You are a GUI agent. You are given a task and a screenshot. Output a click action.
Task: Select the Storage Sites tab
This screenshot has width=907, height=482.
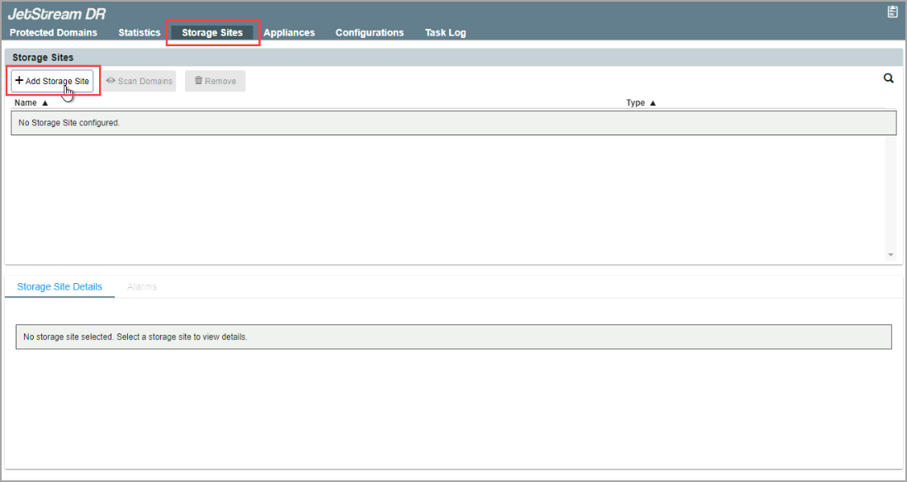click(x=212, y=33)
